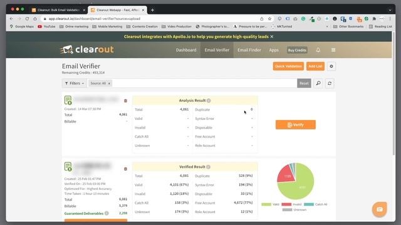Close the Apollo.io announcement banner
The width and height of the screenshot is (401, 225).
pos(272,36)
